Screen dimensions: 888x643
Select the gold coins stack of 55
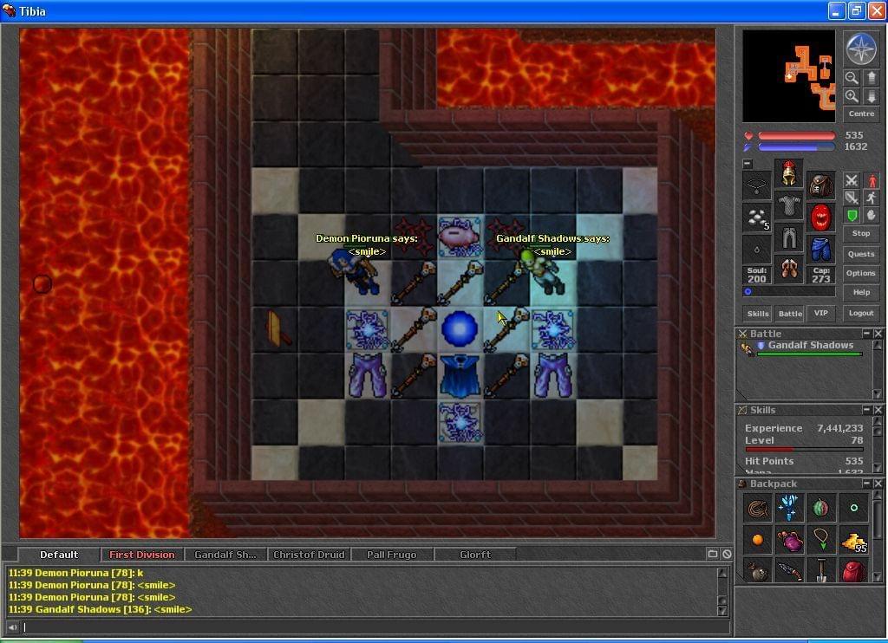pyautogui.click(x=853, y=540)
